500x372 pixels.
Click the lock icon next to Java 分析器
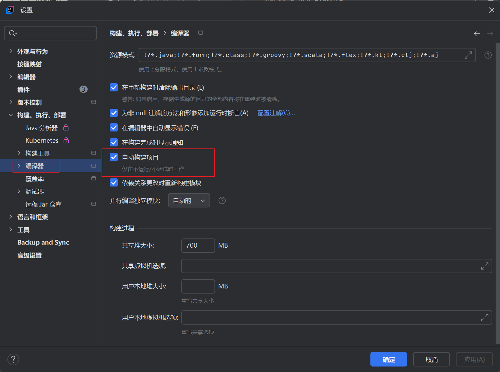(66, 128)
